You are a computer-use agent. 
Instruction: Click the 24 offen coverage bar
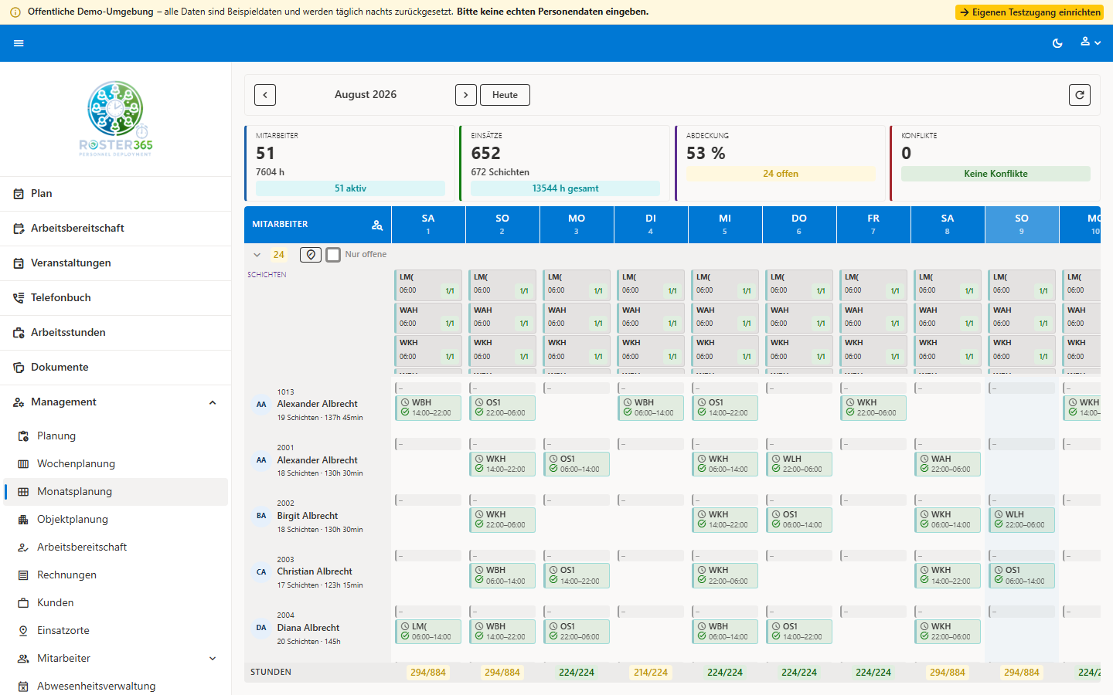tap(781, 174)
